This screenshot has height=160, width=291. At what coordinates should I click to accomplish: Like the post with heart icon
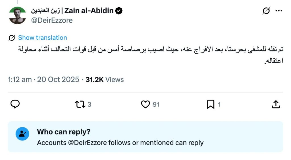pyautogui.click(x=145, y=104)
